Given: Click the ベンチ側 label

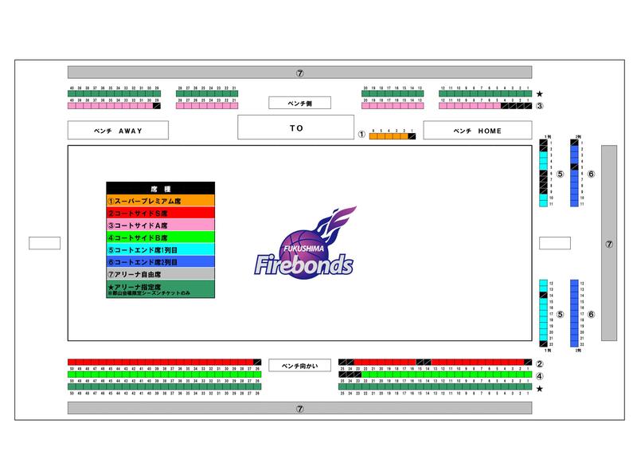Looking at the screenshot, I should click(x=300, y=103).
